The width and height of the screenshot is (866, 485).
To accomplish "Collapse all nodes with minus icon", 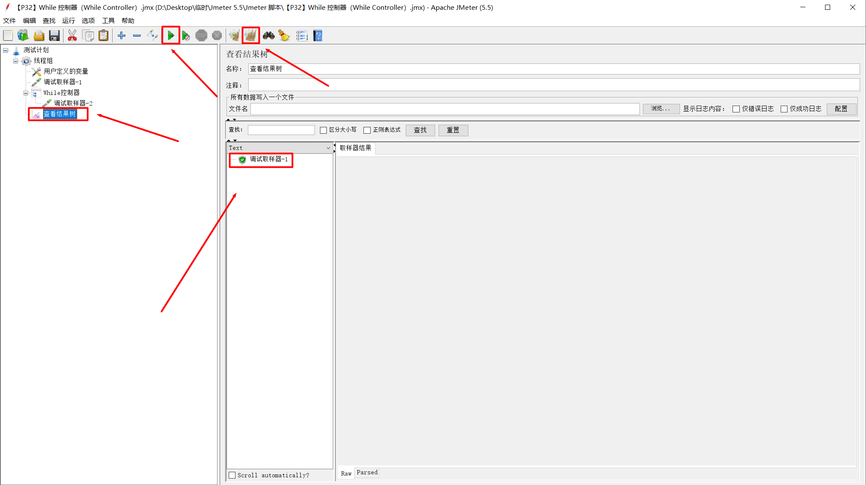I will [137, 36].
